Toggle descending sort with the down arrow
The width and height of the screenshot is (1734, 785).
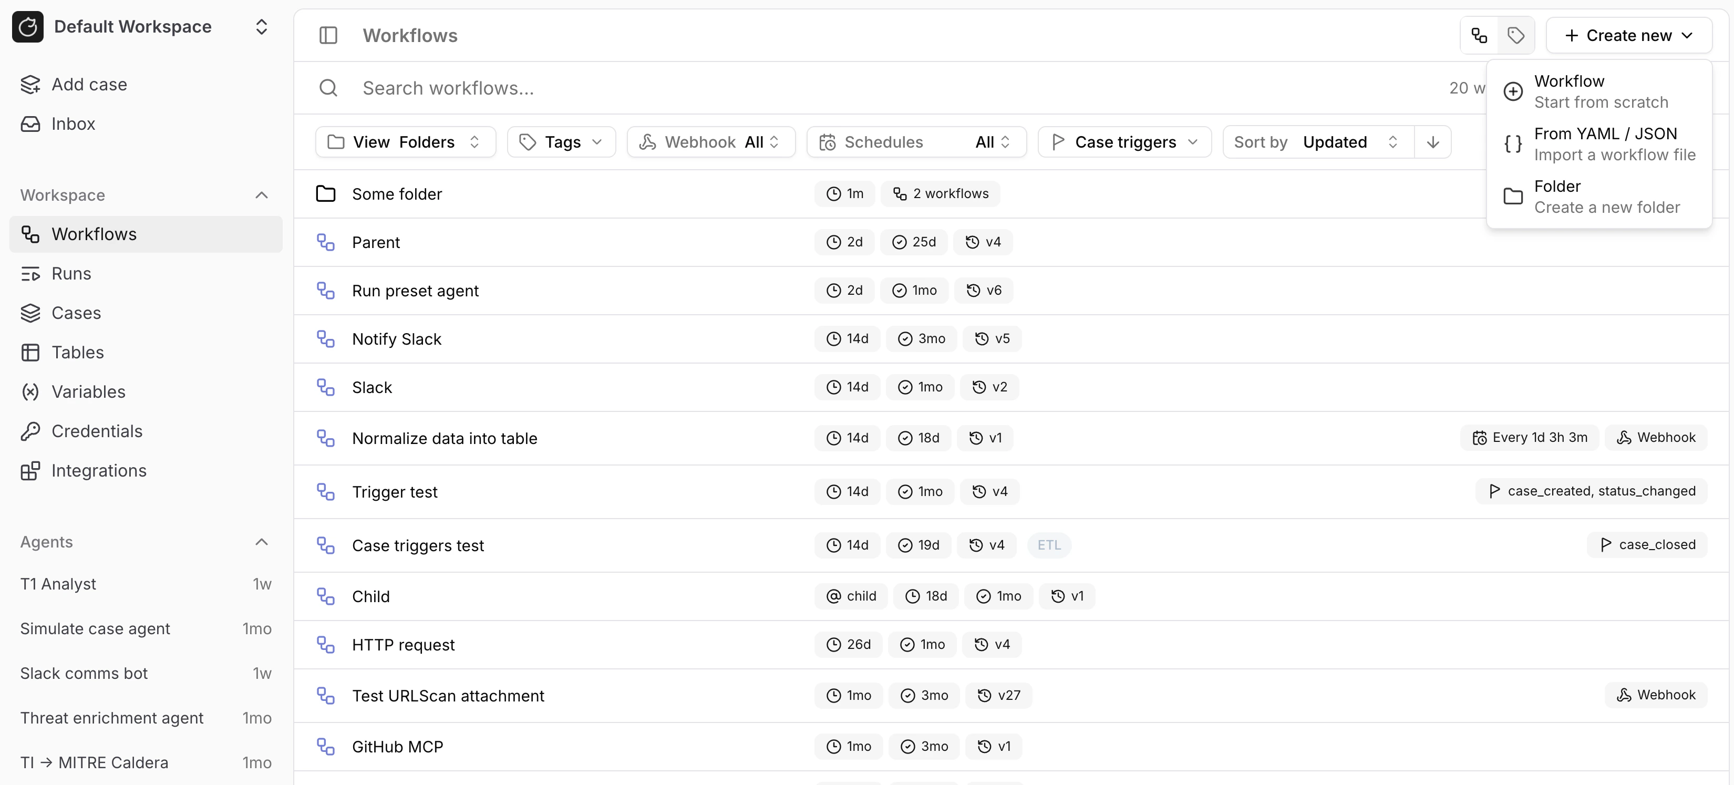pyautogui.click(x=1433, y=141)
